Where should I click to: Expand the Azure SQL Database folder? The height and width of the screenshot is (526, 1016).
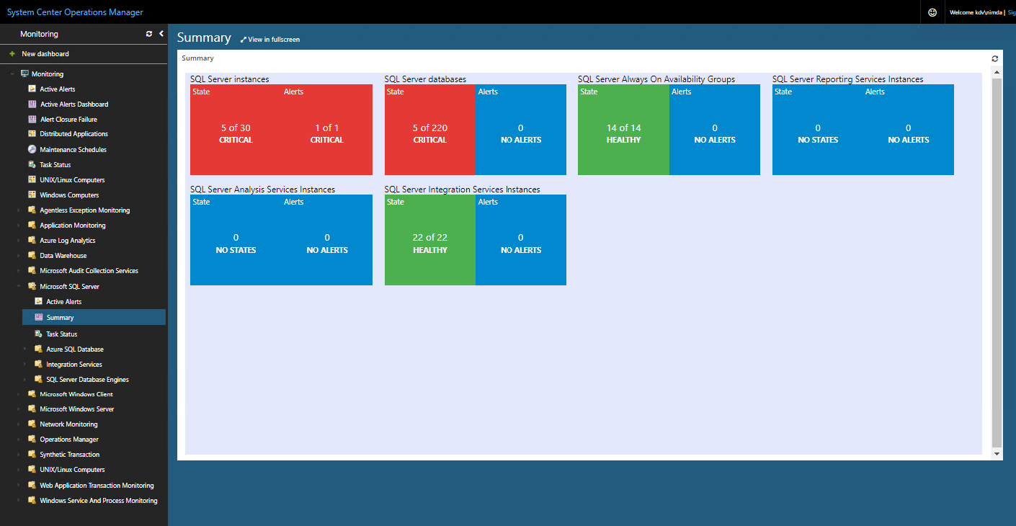point(25,349)
